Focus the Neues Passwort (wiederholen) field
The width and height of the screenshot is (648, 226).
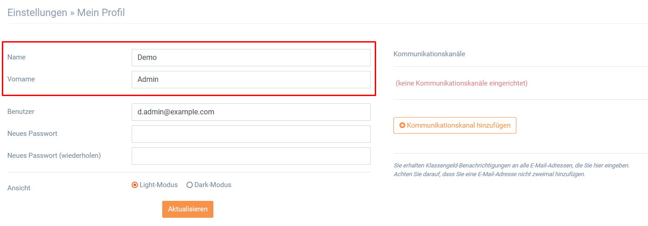251,156
